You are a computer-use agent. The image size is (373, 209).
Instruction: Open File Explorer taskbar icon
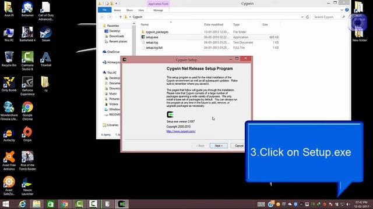tap(36, 204)
